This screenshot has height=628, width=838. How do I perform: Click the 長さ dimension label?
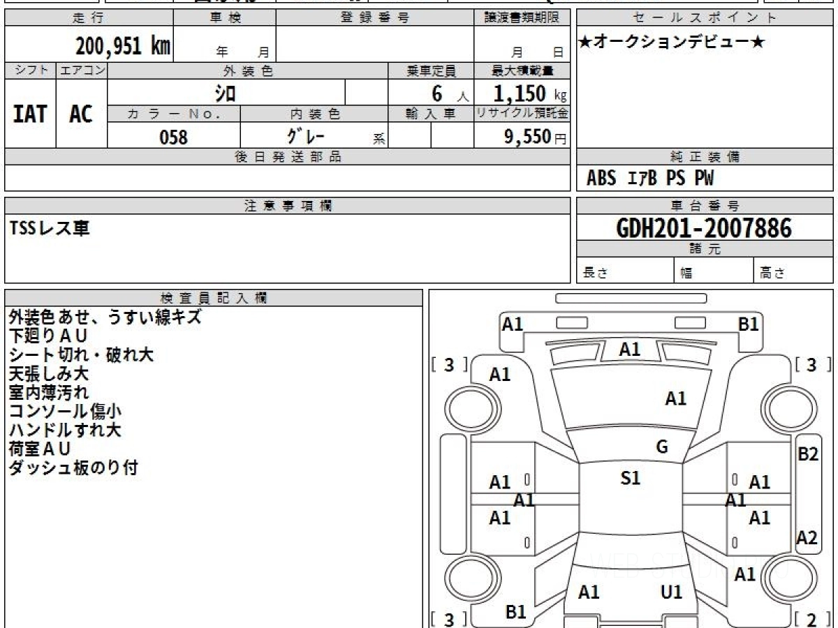coord(594,274)
